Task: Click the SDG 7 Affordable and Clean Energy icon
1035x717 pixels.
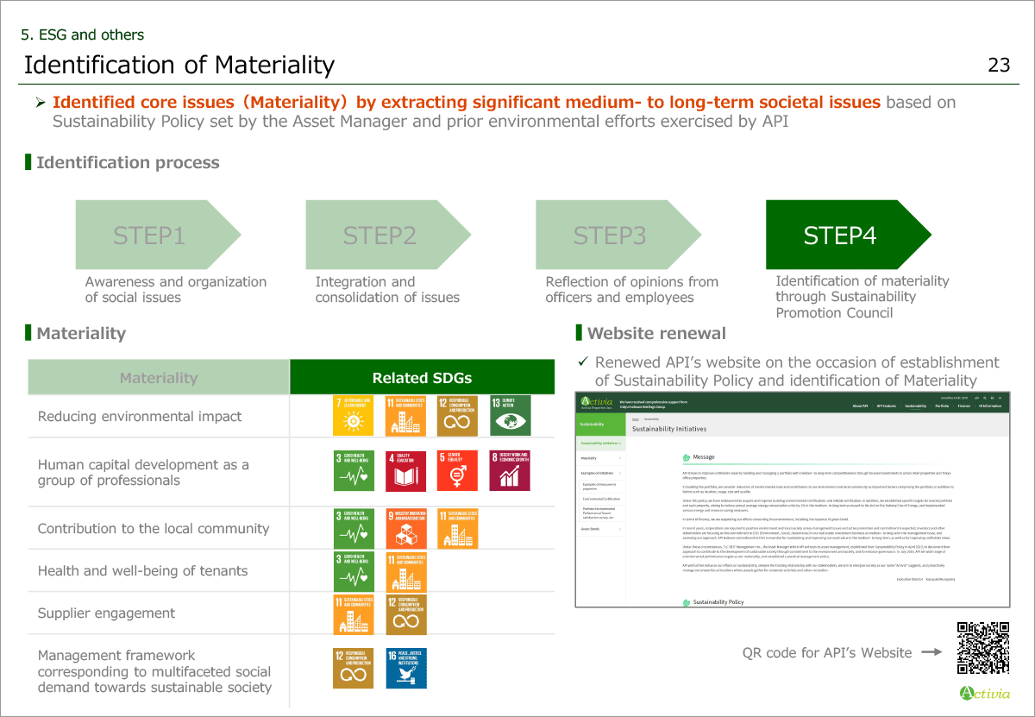Action: (x=354, y=415)
